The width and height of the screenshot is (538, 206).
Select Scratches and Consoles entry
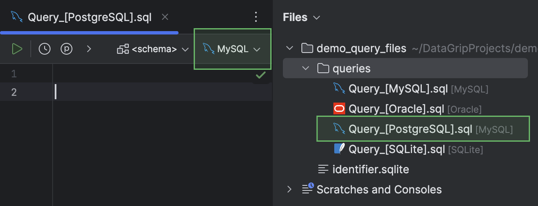tap(379, 190)
